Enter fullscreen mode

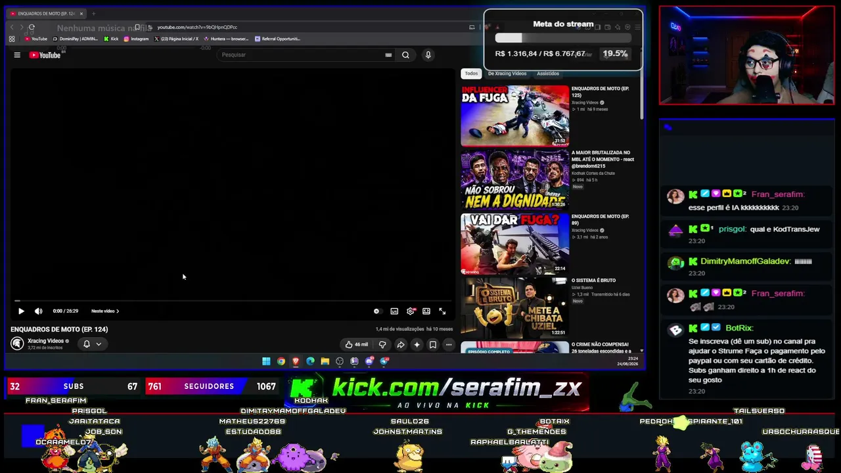(x=442, y=311)
